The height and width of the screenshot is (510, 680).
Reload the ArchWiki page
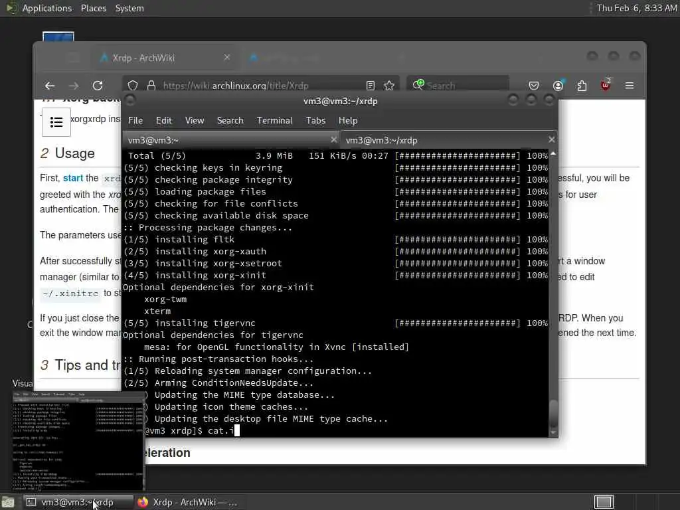(x=98, y=86)
